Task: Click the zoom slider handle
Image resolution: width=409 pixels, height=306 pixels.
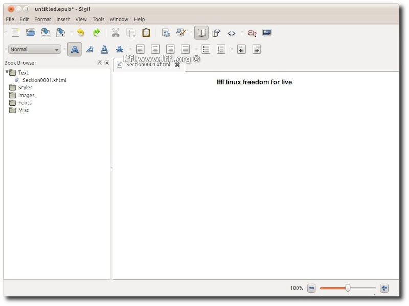Action: click(348, 288)
